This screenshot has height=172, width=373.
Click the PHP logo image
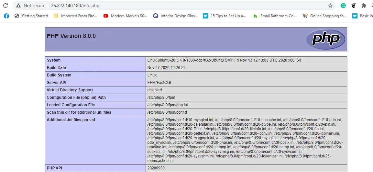pyautogui.click(x=325, y=39)
